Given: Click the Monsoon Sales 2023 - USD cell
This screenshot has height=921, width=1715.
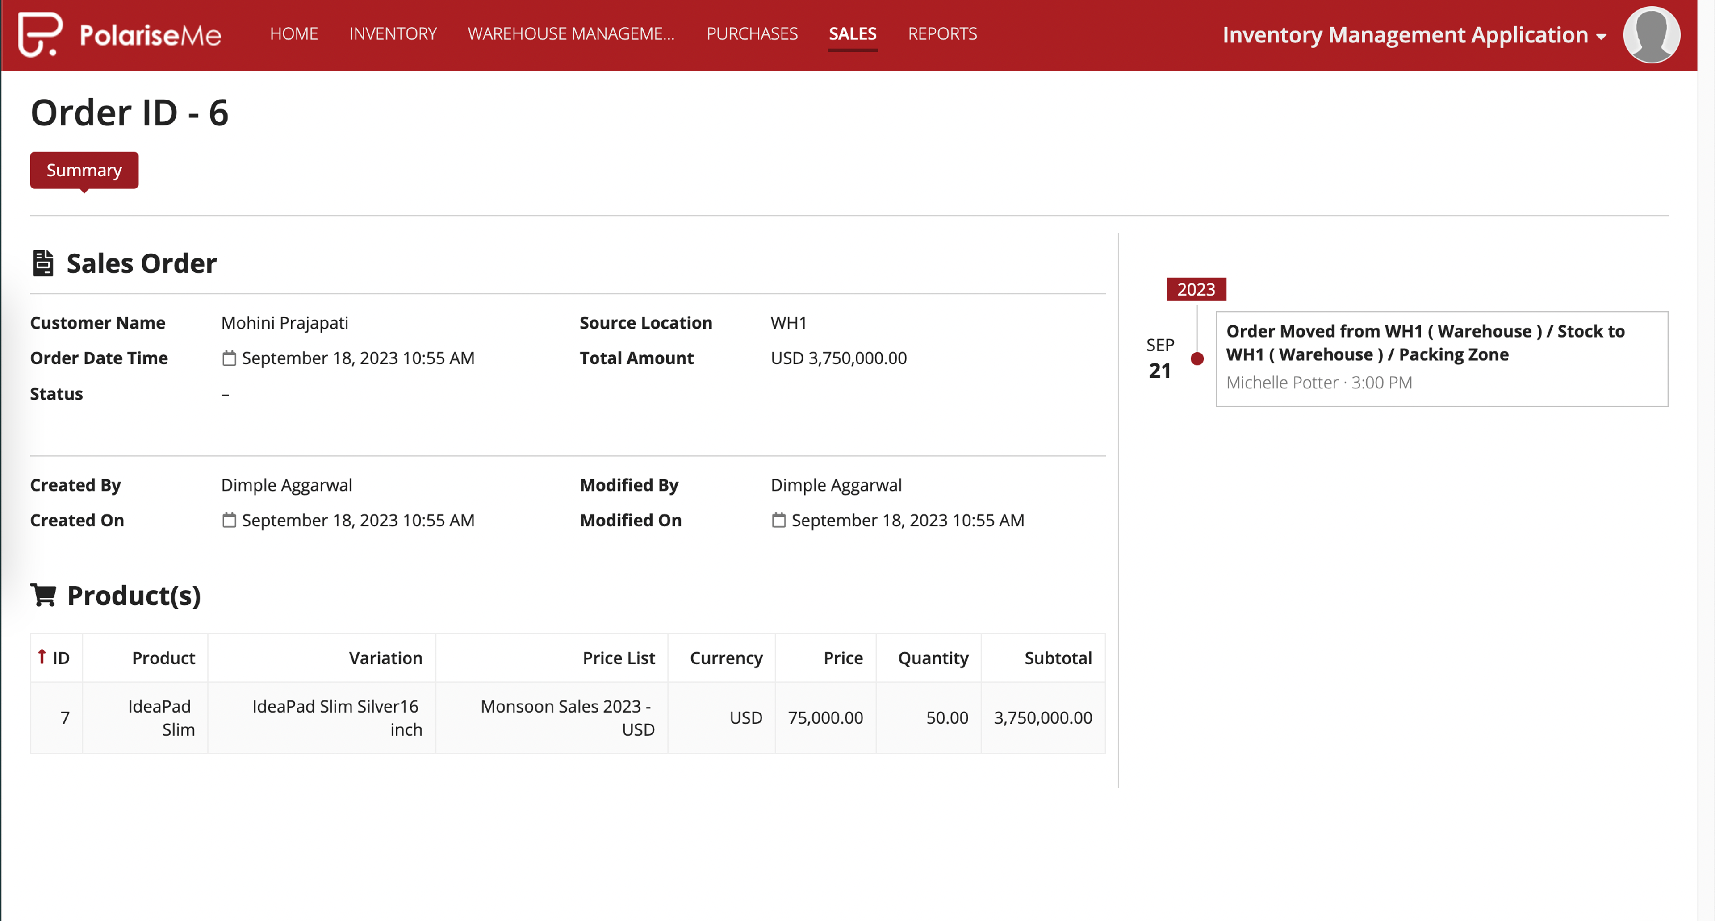Looking at the screenshot, I should (x=552, y=718).
